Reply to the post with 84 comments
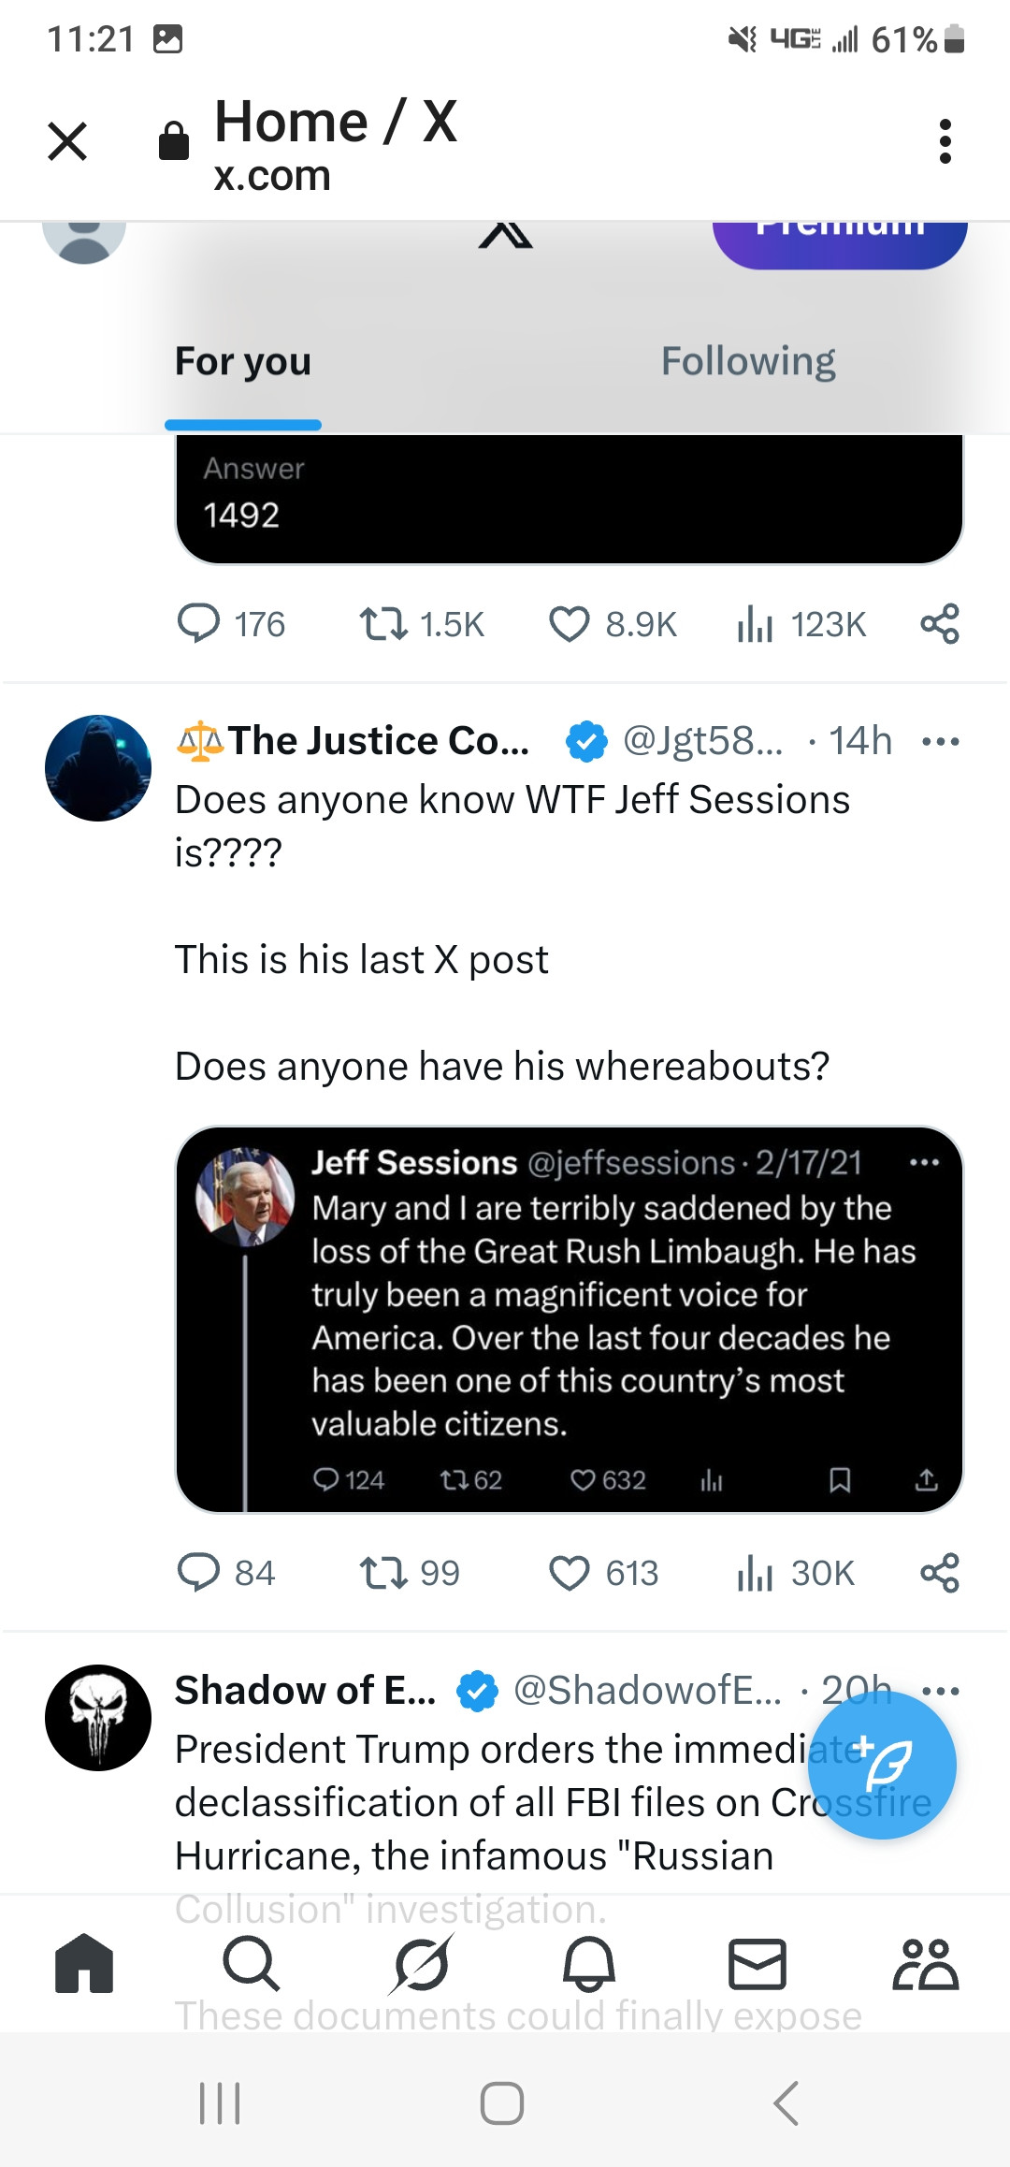 point(199,1573)
